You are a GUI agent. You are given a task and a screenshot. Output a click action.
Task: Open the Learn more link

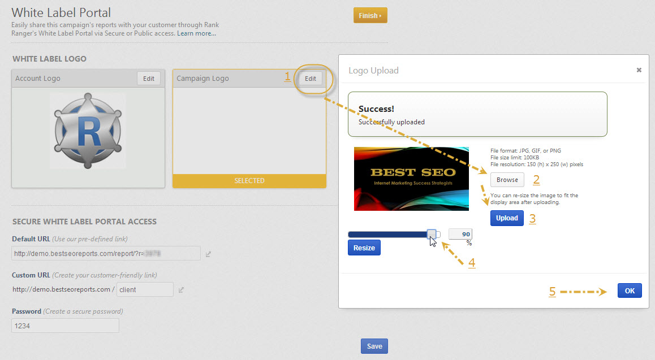(x=196, y=33)
